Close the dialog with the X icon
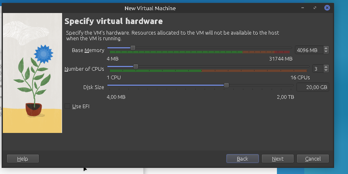Image resolution: width=348 pixels, height=174 pixels. tap(327, 8)
